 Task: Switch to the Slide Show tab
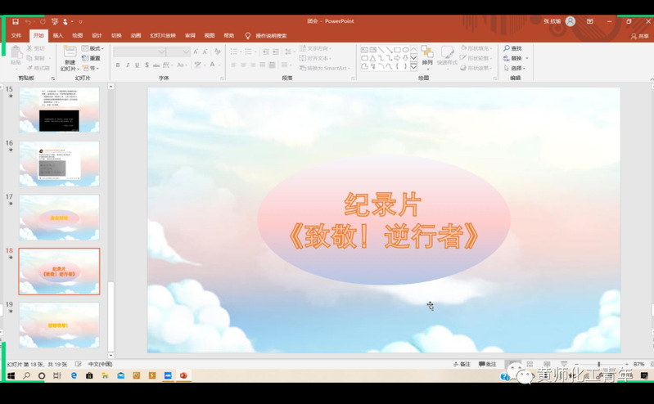(x=163, y=36)
